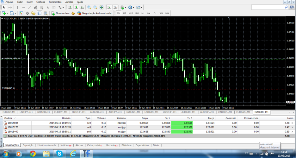Screen dimensions: 296x158
Task: Select the horizontal line drawing tool
Action: 24,7
